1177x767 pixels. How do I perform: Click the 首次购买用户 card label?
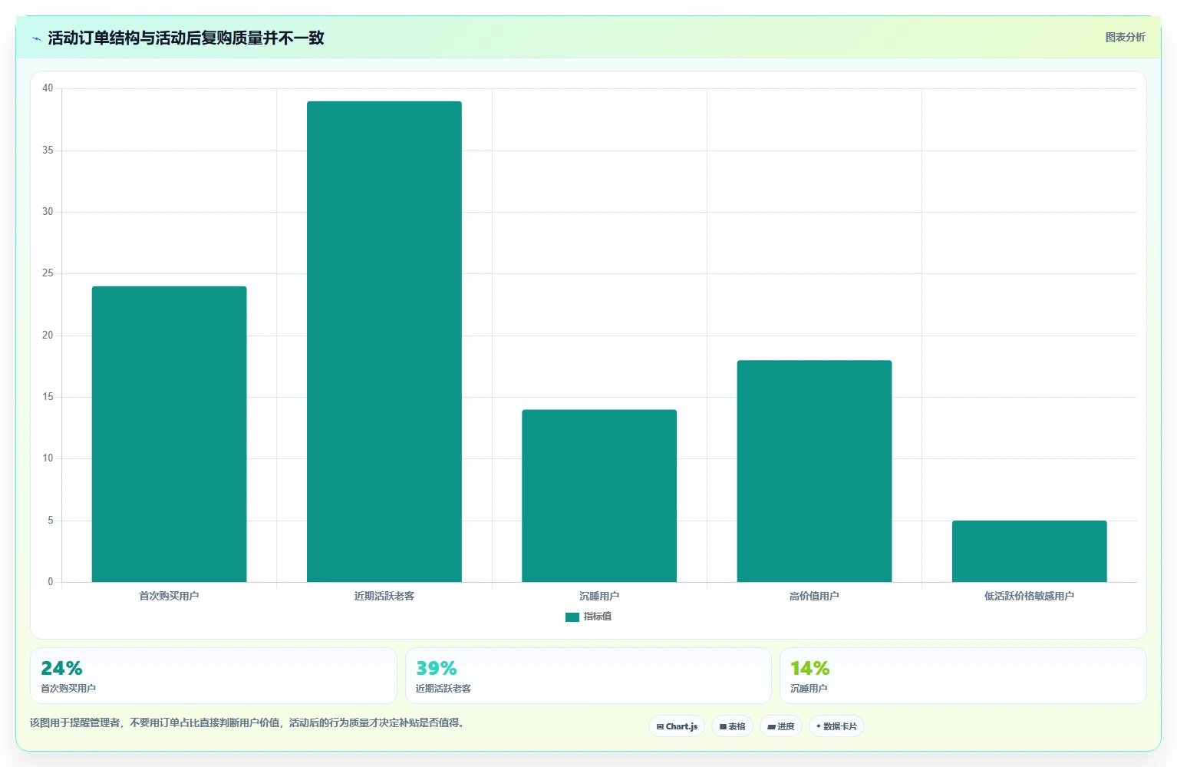point(68,689)
